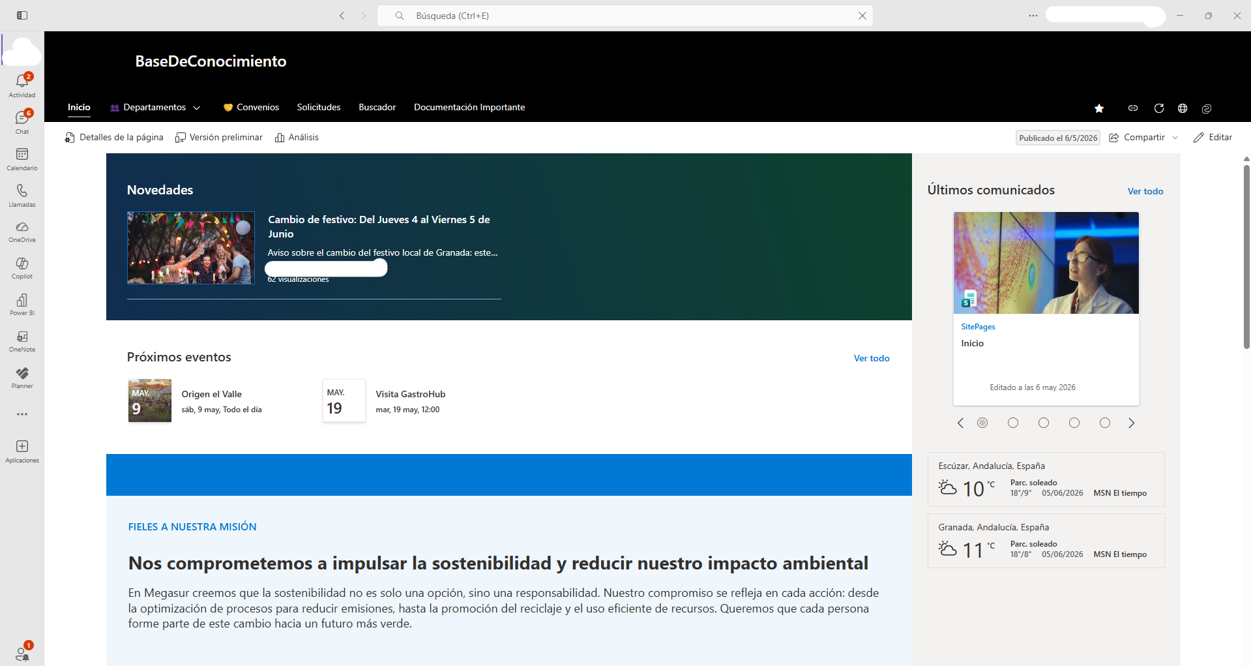
Task: Select the first carousel page indicator
Action: pos(982,423)
